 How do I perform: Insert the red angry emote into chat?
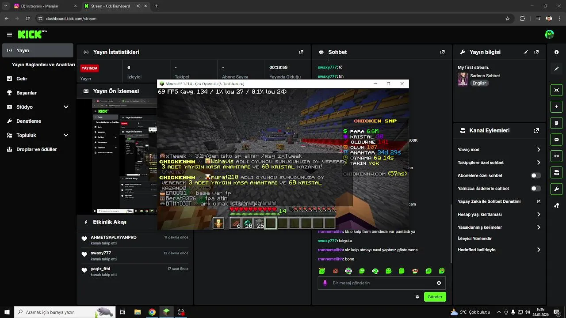335,271
